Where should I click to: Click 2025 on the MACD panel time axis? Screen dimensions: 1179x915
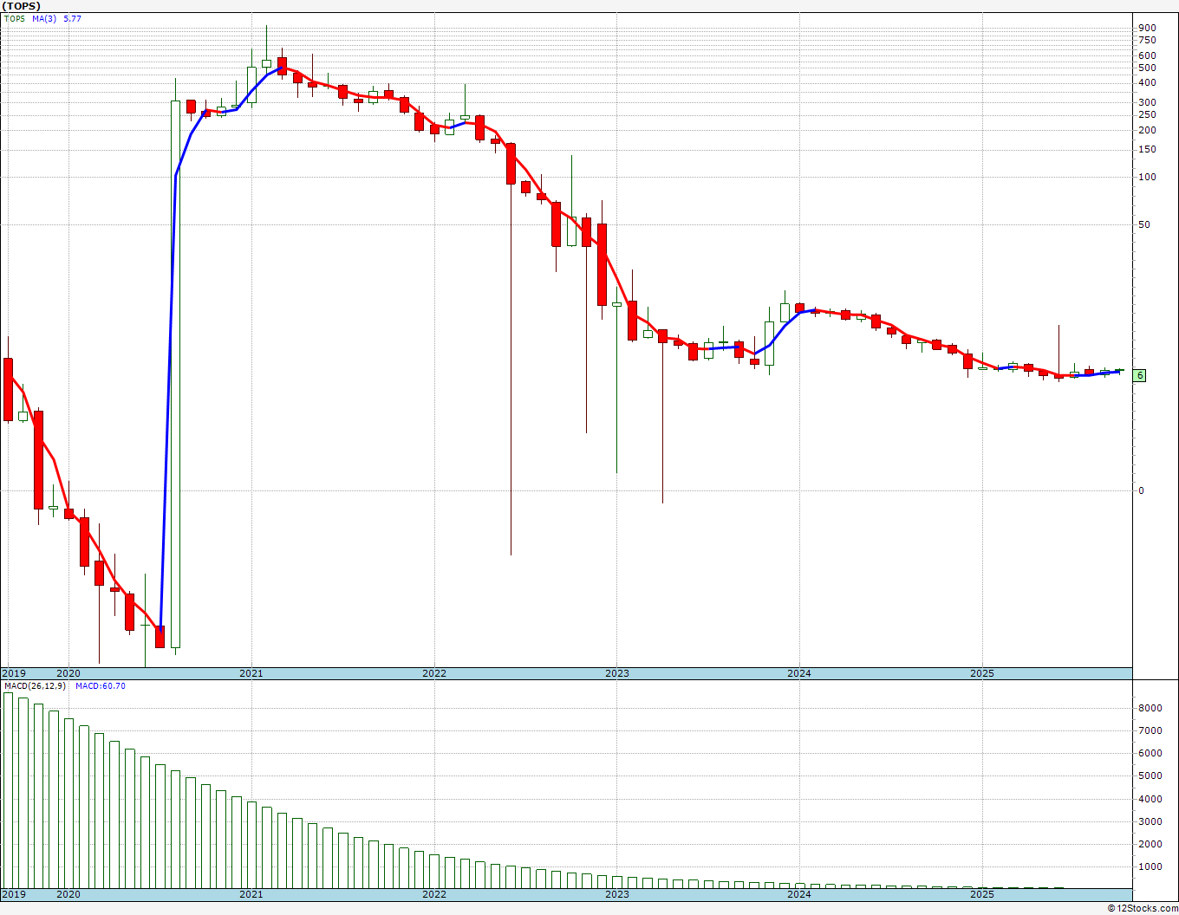coord(982,894)
